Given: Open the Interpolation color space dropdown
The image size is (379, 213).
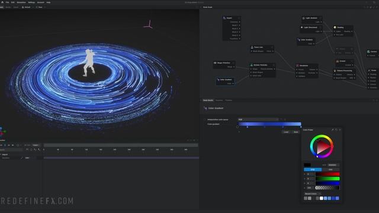Looking at the screenshot, I should point(258,120).
